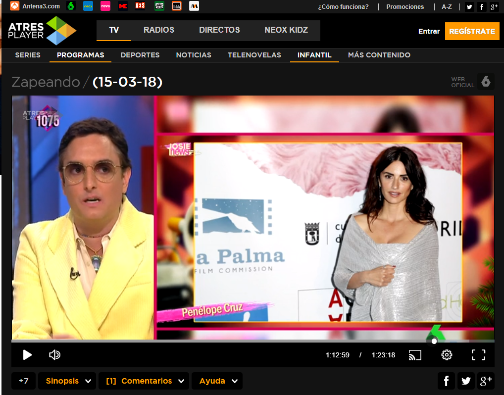Select the TV tab
Viewport: 504px width, 395px height.
point(114,30)
